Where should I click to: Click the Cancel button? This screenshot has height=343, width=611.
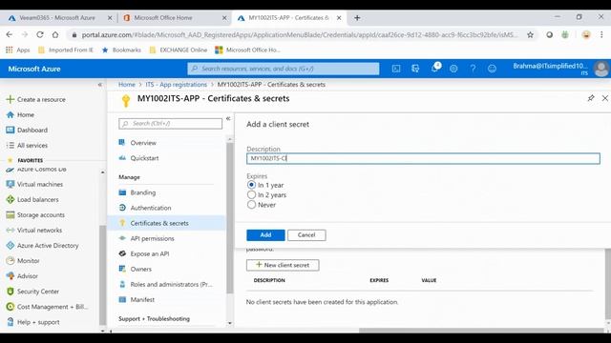306,235
